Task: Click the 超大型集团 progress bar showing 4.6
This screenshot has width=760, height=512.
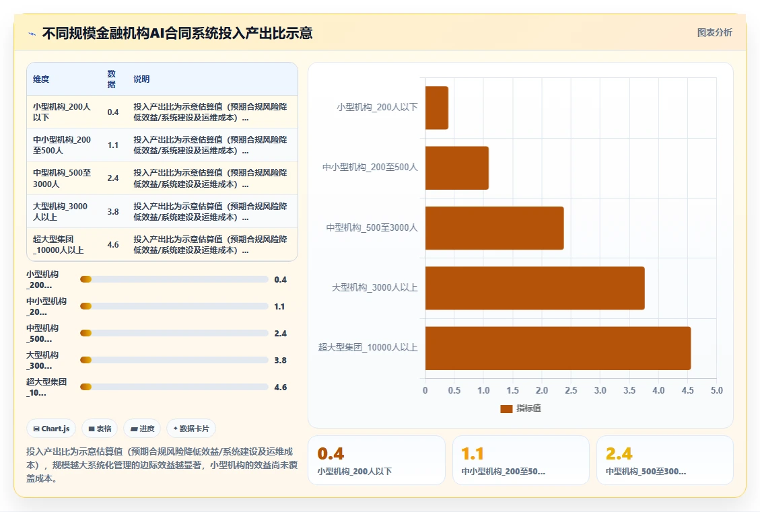Action: pyautogui.click(x=174, y=387)
